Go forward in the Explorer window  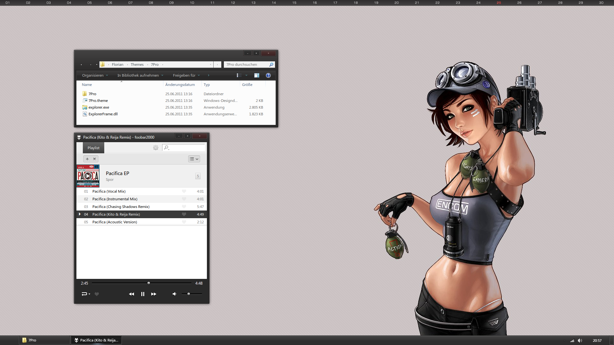(91, 65)
